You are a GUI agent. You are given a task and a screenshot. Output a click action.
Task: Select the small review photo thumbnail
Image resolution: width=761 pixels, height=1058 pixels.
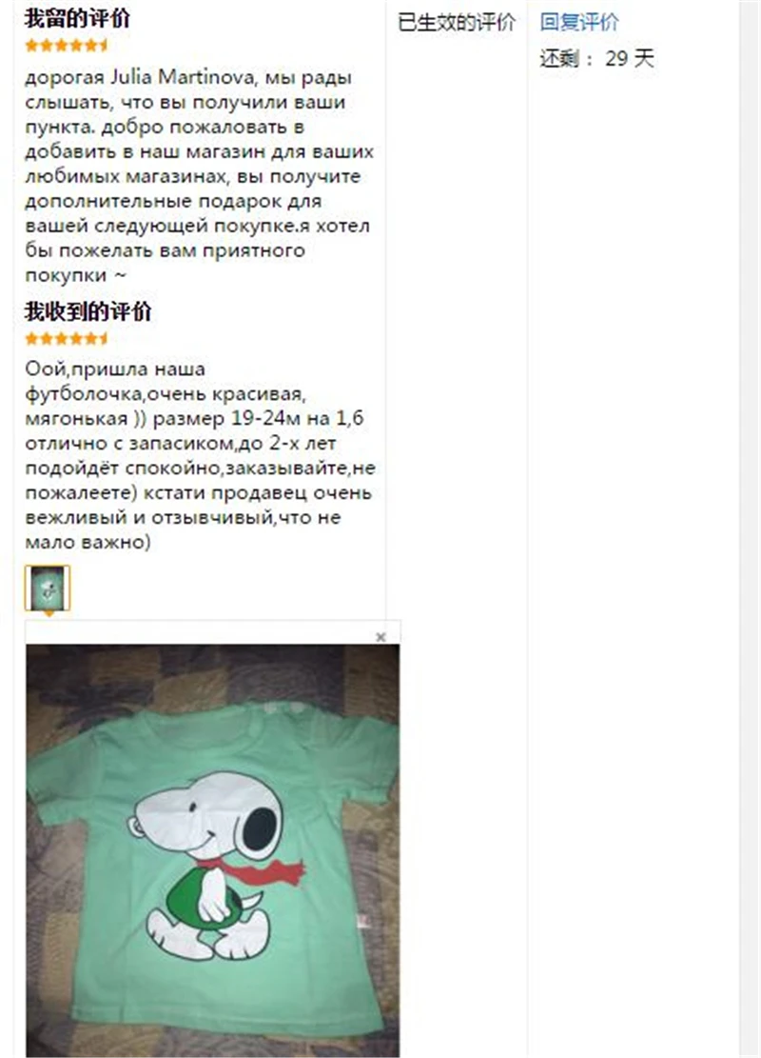tap(48, 588)
